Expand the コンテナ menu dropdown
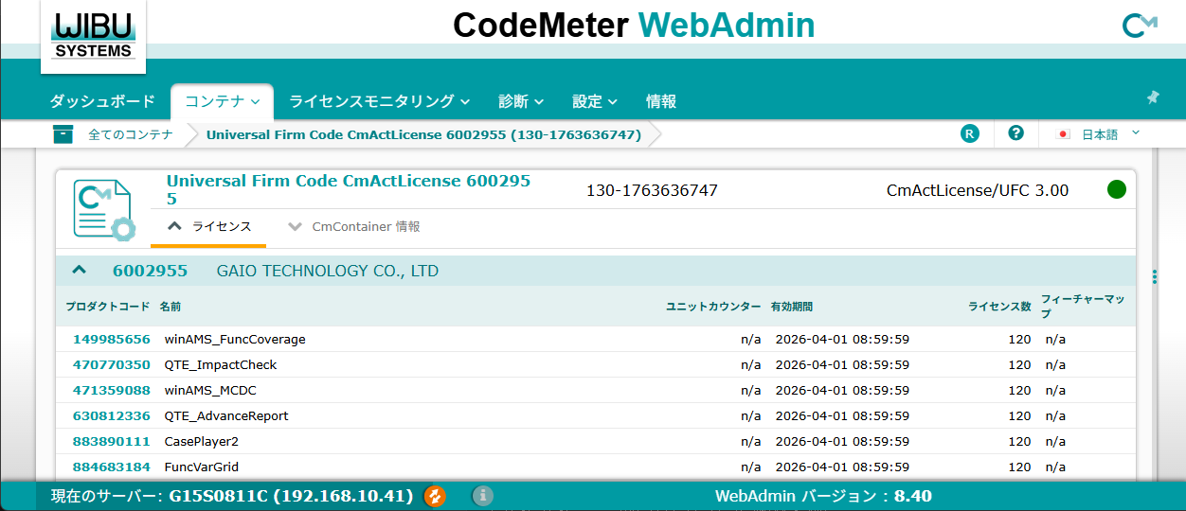This screenshot has width=1186, height=511. pos(222,102)
